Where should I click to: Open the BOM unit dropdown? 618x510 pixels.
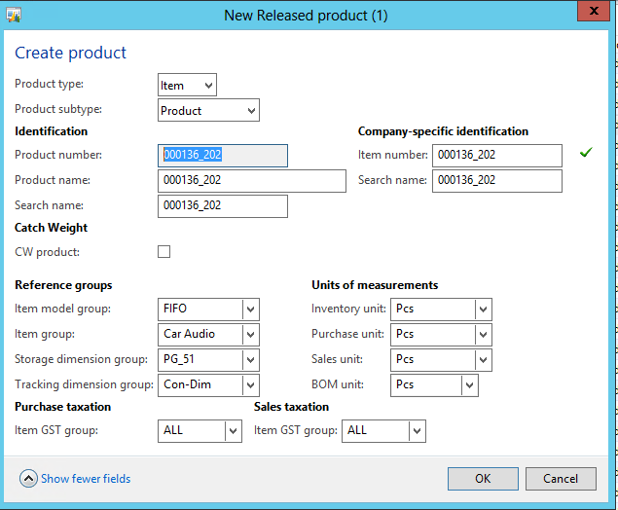pyautogui.click(x=469, y=385)
